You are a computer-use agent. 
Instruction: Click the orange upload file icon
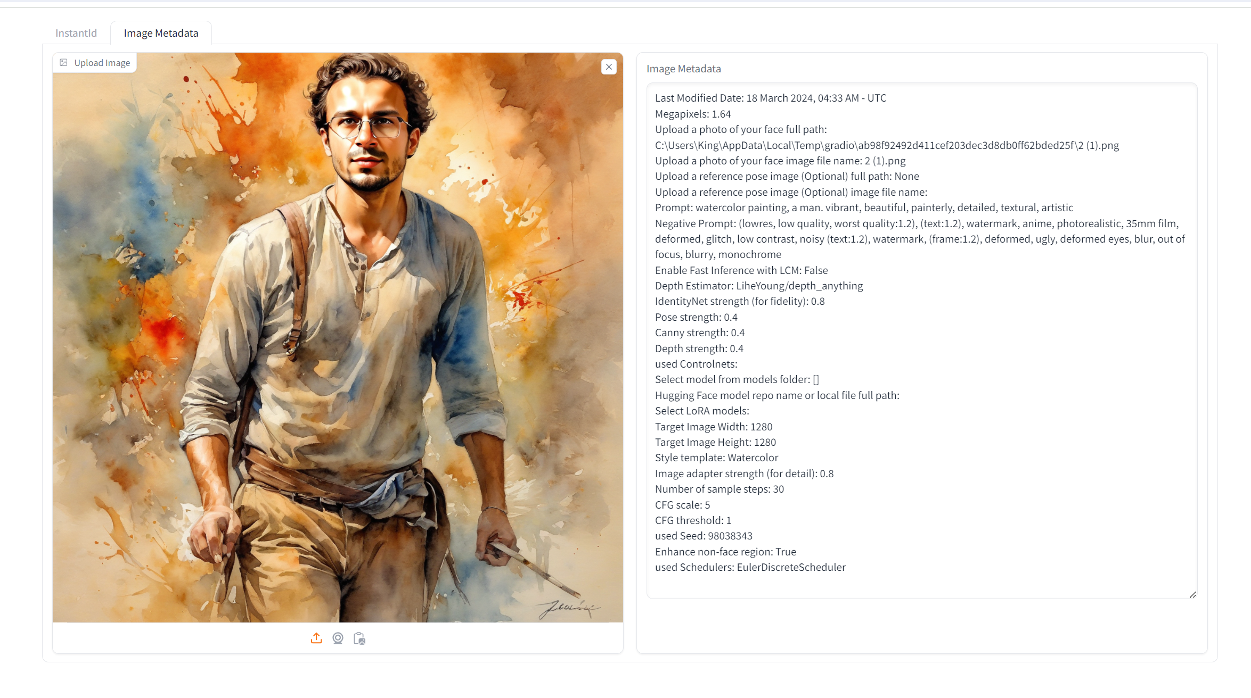316,638
